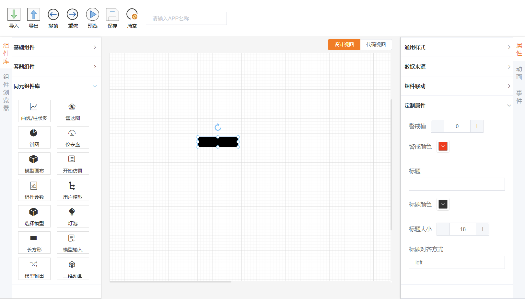Collapse the 定制属性 section
The width and height of the screenshot is (525, 299).
tap(457, 105)
